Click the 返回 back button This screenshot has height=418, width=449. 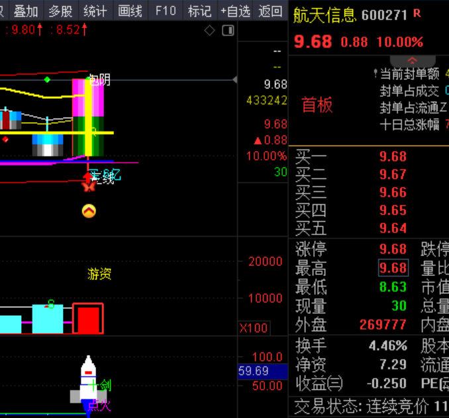[270, 11]
